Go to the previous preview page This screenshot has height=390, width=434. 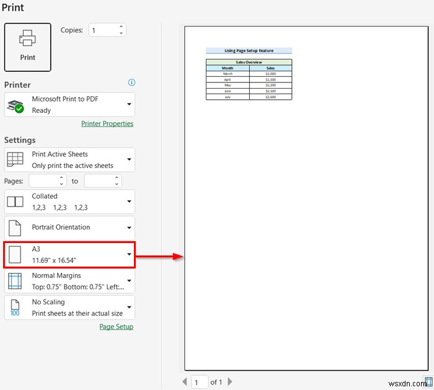click(x=185, y=382)
